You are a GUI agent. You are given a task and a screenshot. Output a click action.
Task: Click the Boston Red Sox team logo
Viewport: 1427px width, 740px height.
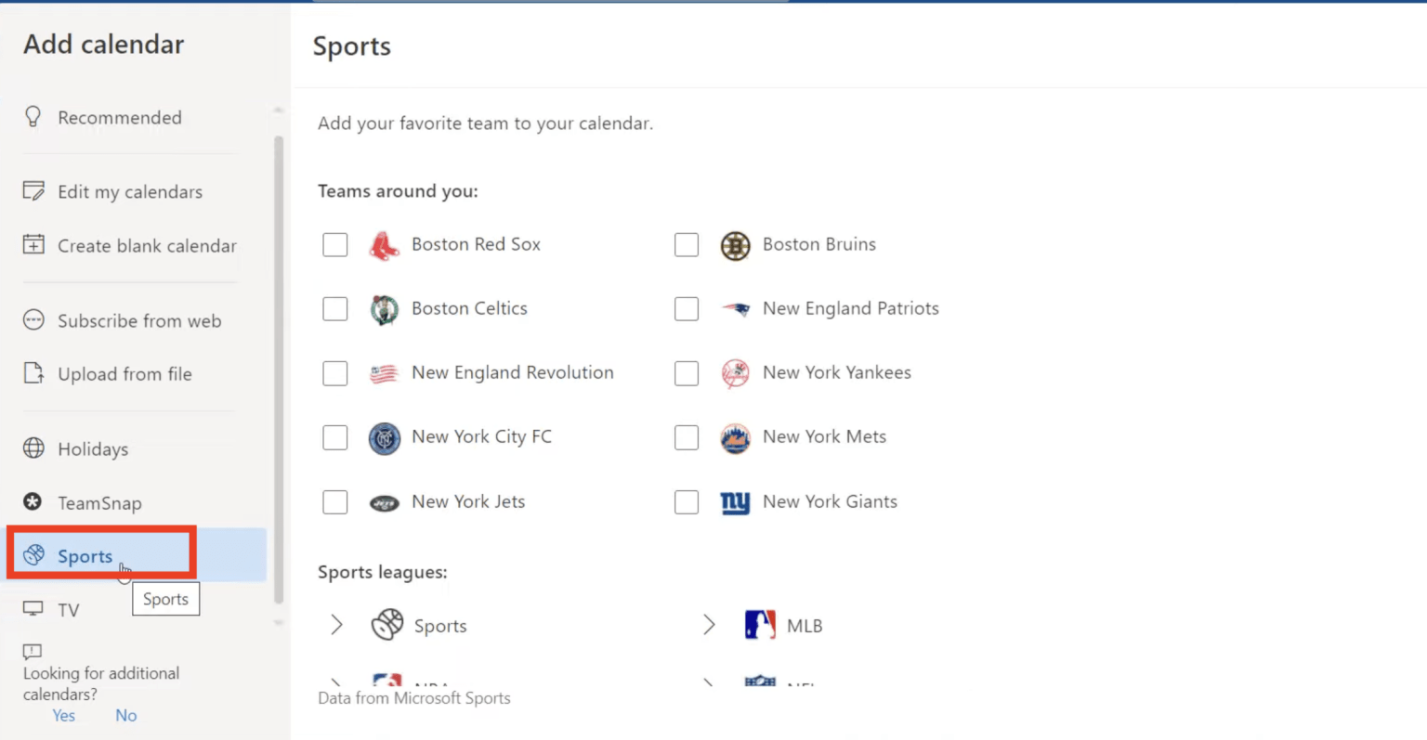(384, 245)
